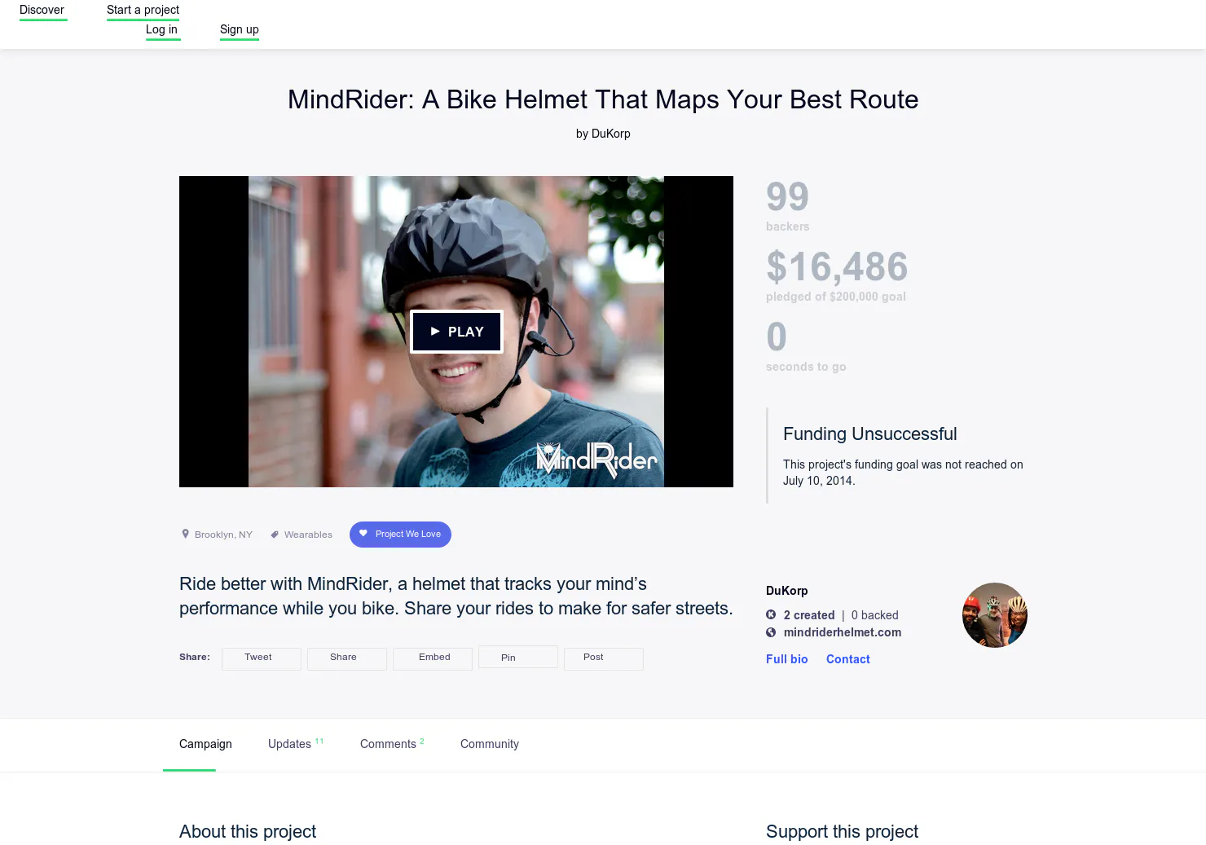This screenshot has height=845, width=1206.
Task: Click the '$16,486' pledged amount
Action: point(837,266)
